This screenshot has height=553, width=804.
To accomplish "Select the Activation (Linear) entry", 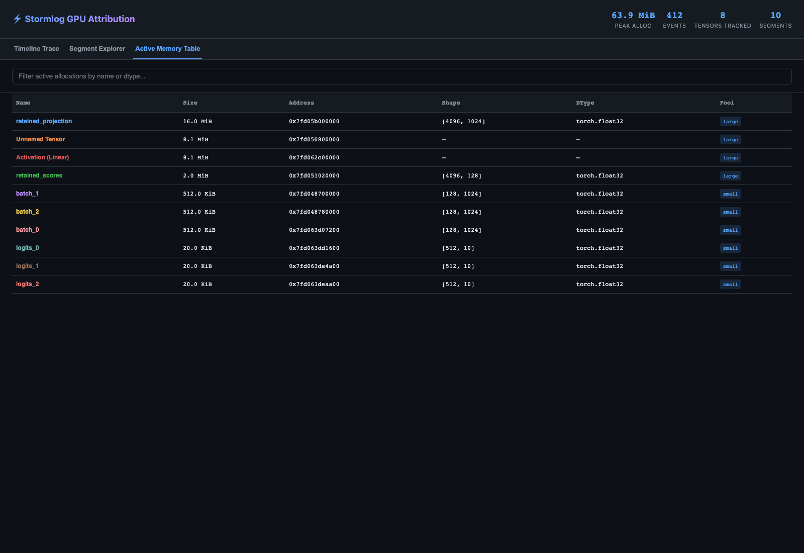I will [x=43, y=157].
